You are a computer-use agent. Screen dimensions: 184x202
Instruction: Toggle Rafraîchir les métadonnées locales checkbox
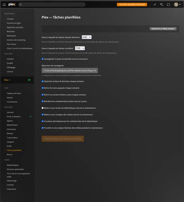coord(43,101)
